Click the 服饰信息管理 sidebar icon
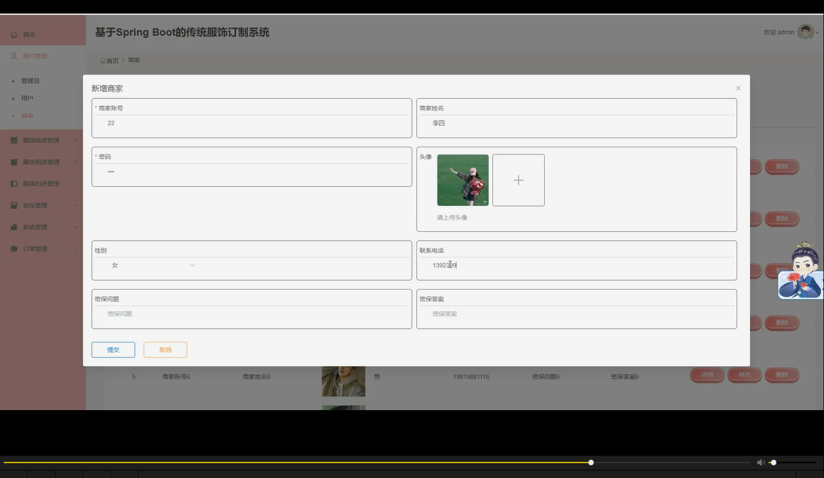The width and height of the screenshot is (824, 478). pyautogui.click(x=14, y=140)
